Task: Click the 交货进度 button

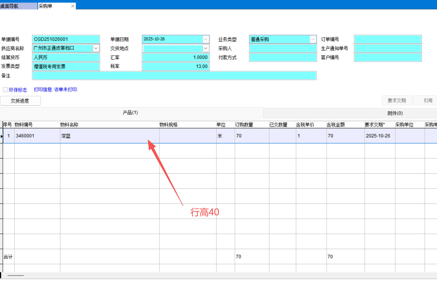Action: pos(20,101)
